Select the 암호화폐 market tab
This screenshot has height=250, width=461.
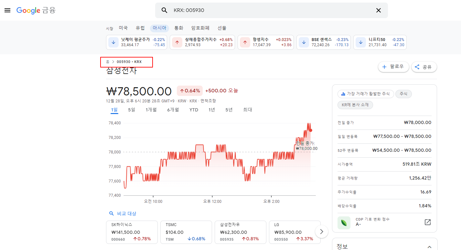coord(200,28)
